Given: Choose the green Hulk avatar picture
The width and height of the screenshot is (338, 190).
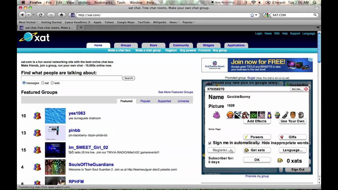Looking at the screenshot, I should 253,115.
